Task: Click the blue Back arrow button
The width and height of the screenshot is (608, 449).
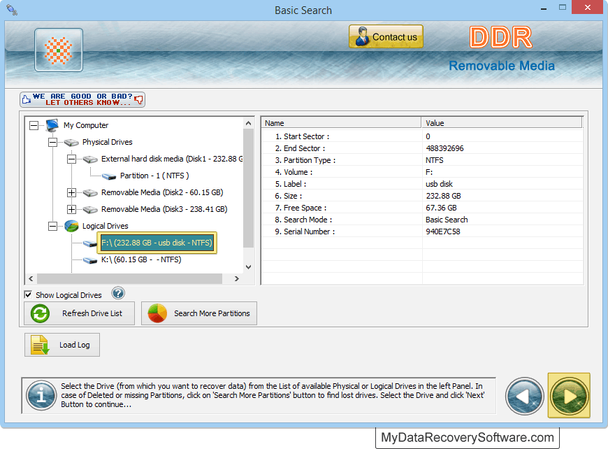Action: [524, 396]
